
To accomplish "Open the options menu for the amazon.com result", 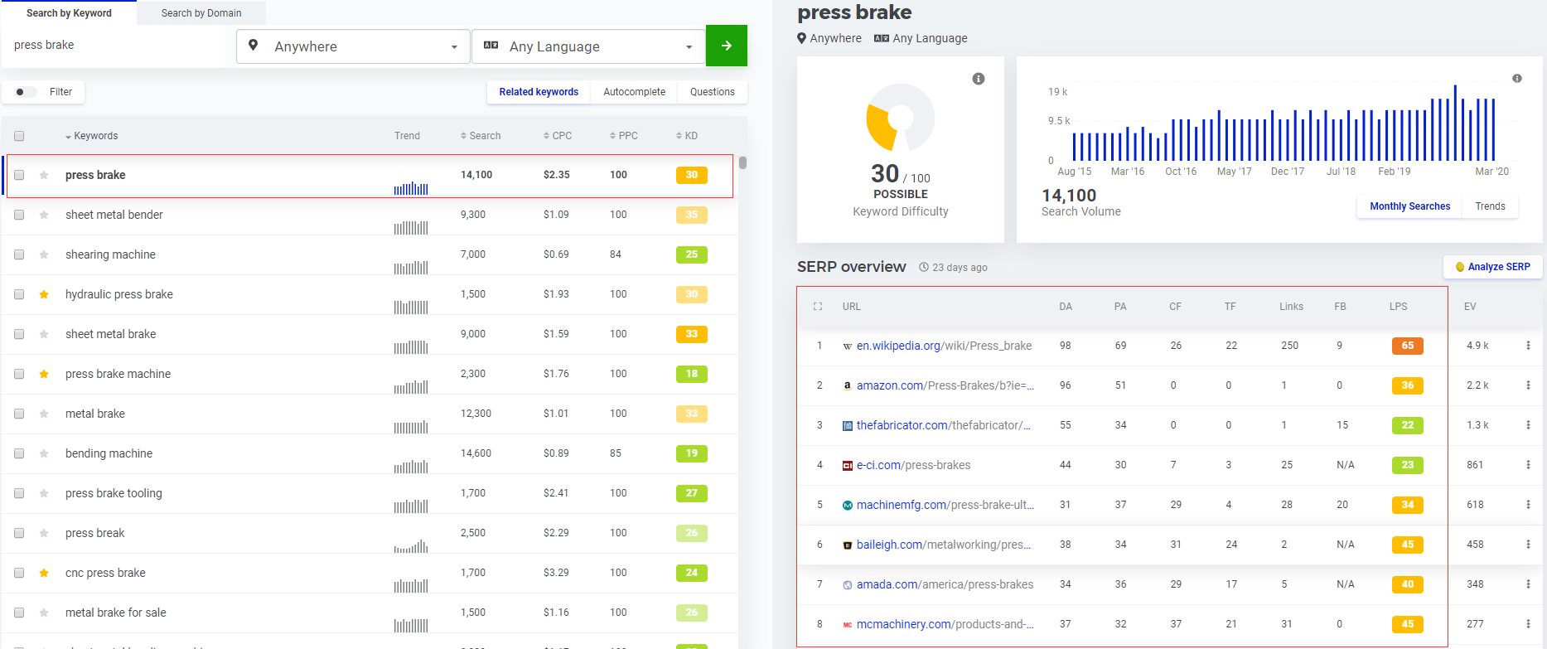I will pyautogui.click(x=1528, y=385).
